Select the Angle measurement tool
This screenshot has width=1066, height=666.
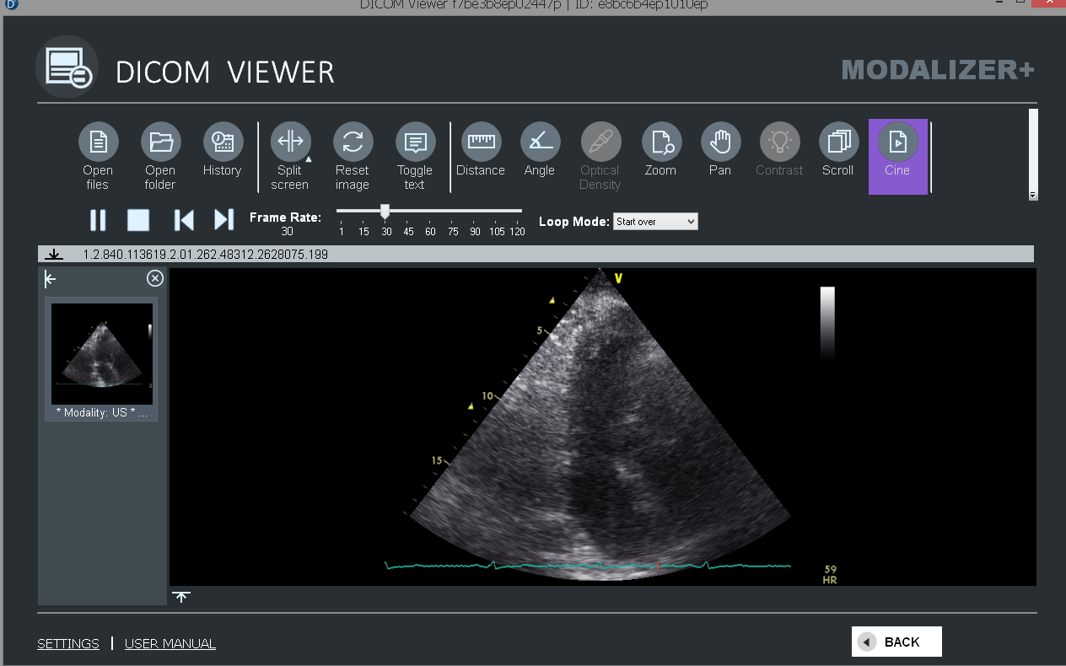tap(540, 142)
